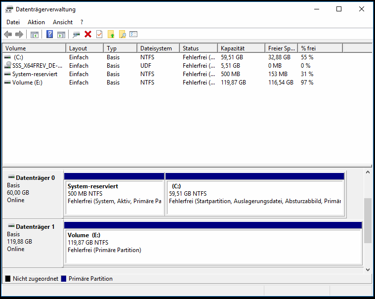
Task: Select Volume (E:) in the volume list
Action: coord(27,83)
